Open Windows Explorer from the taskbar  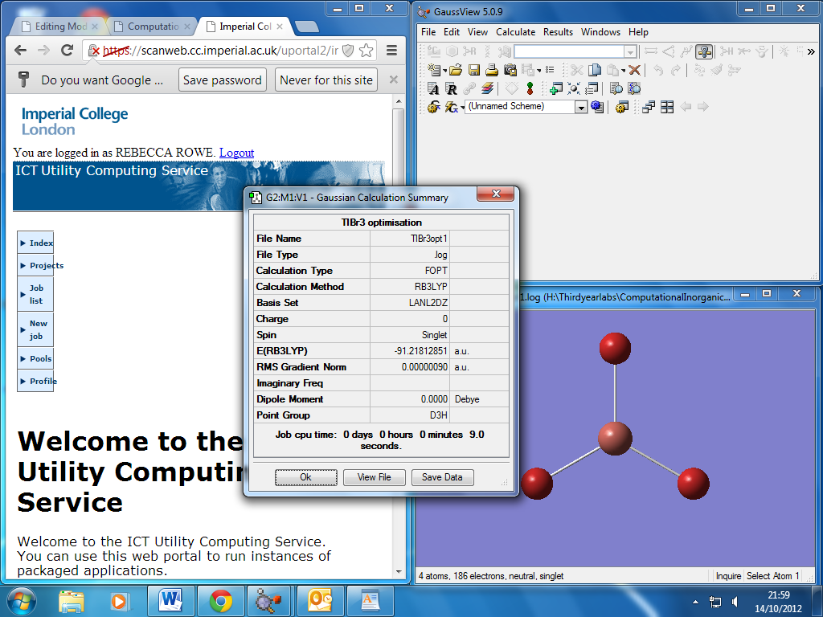[x=72, y=601]
